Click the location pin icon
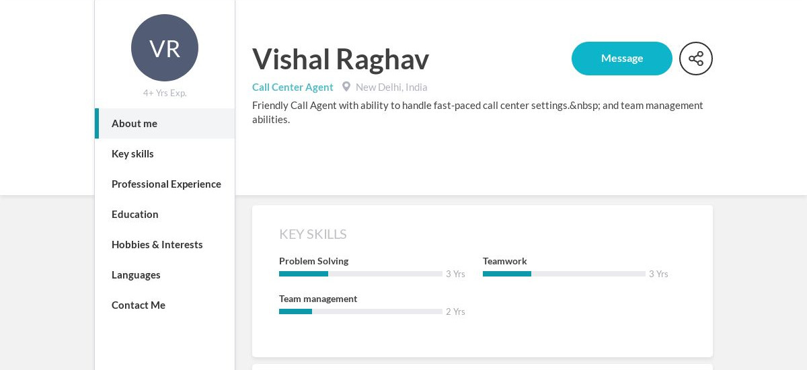Screen dimensions: 807x370 pyautogui.click(x=346, y=87)
